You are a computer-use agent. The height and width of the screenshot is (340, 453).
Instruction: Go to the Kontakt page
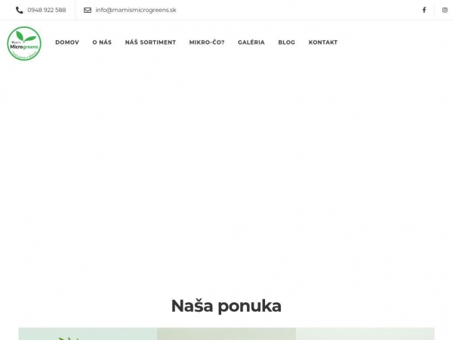pos(323,42)
